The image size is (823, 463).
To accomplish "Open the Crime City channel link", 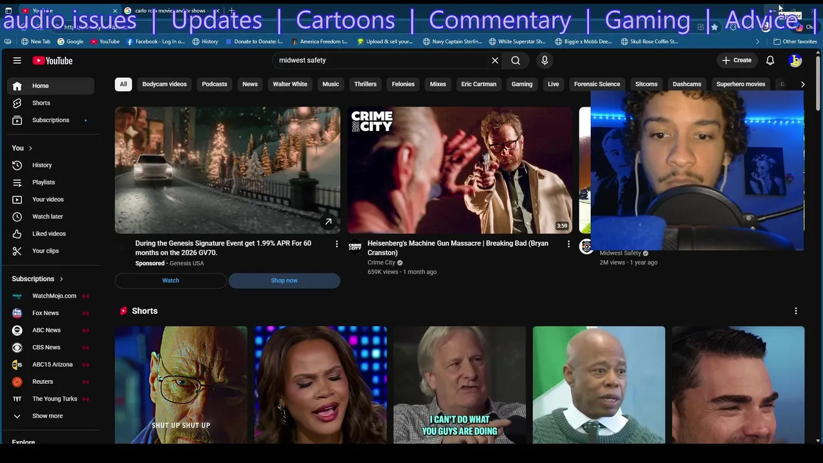I will [381, 262].
